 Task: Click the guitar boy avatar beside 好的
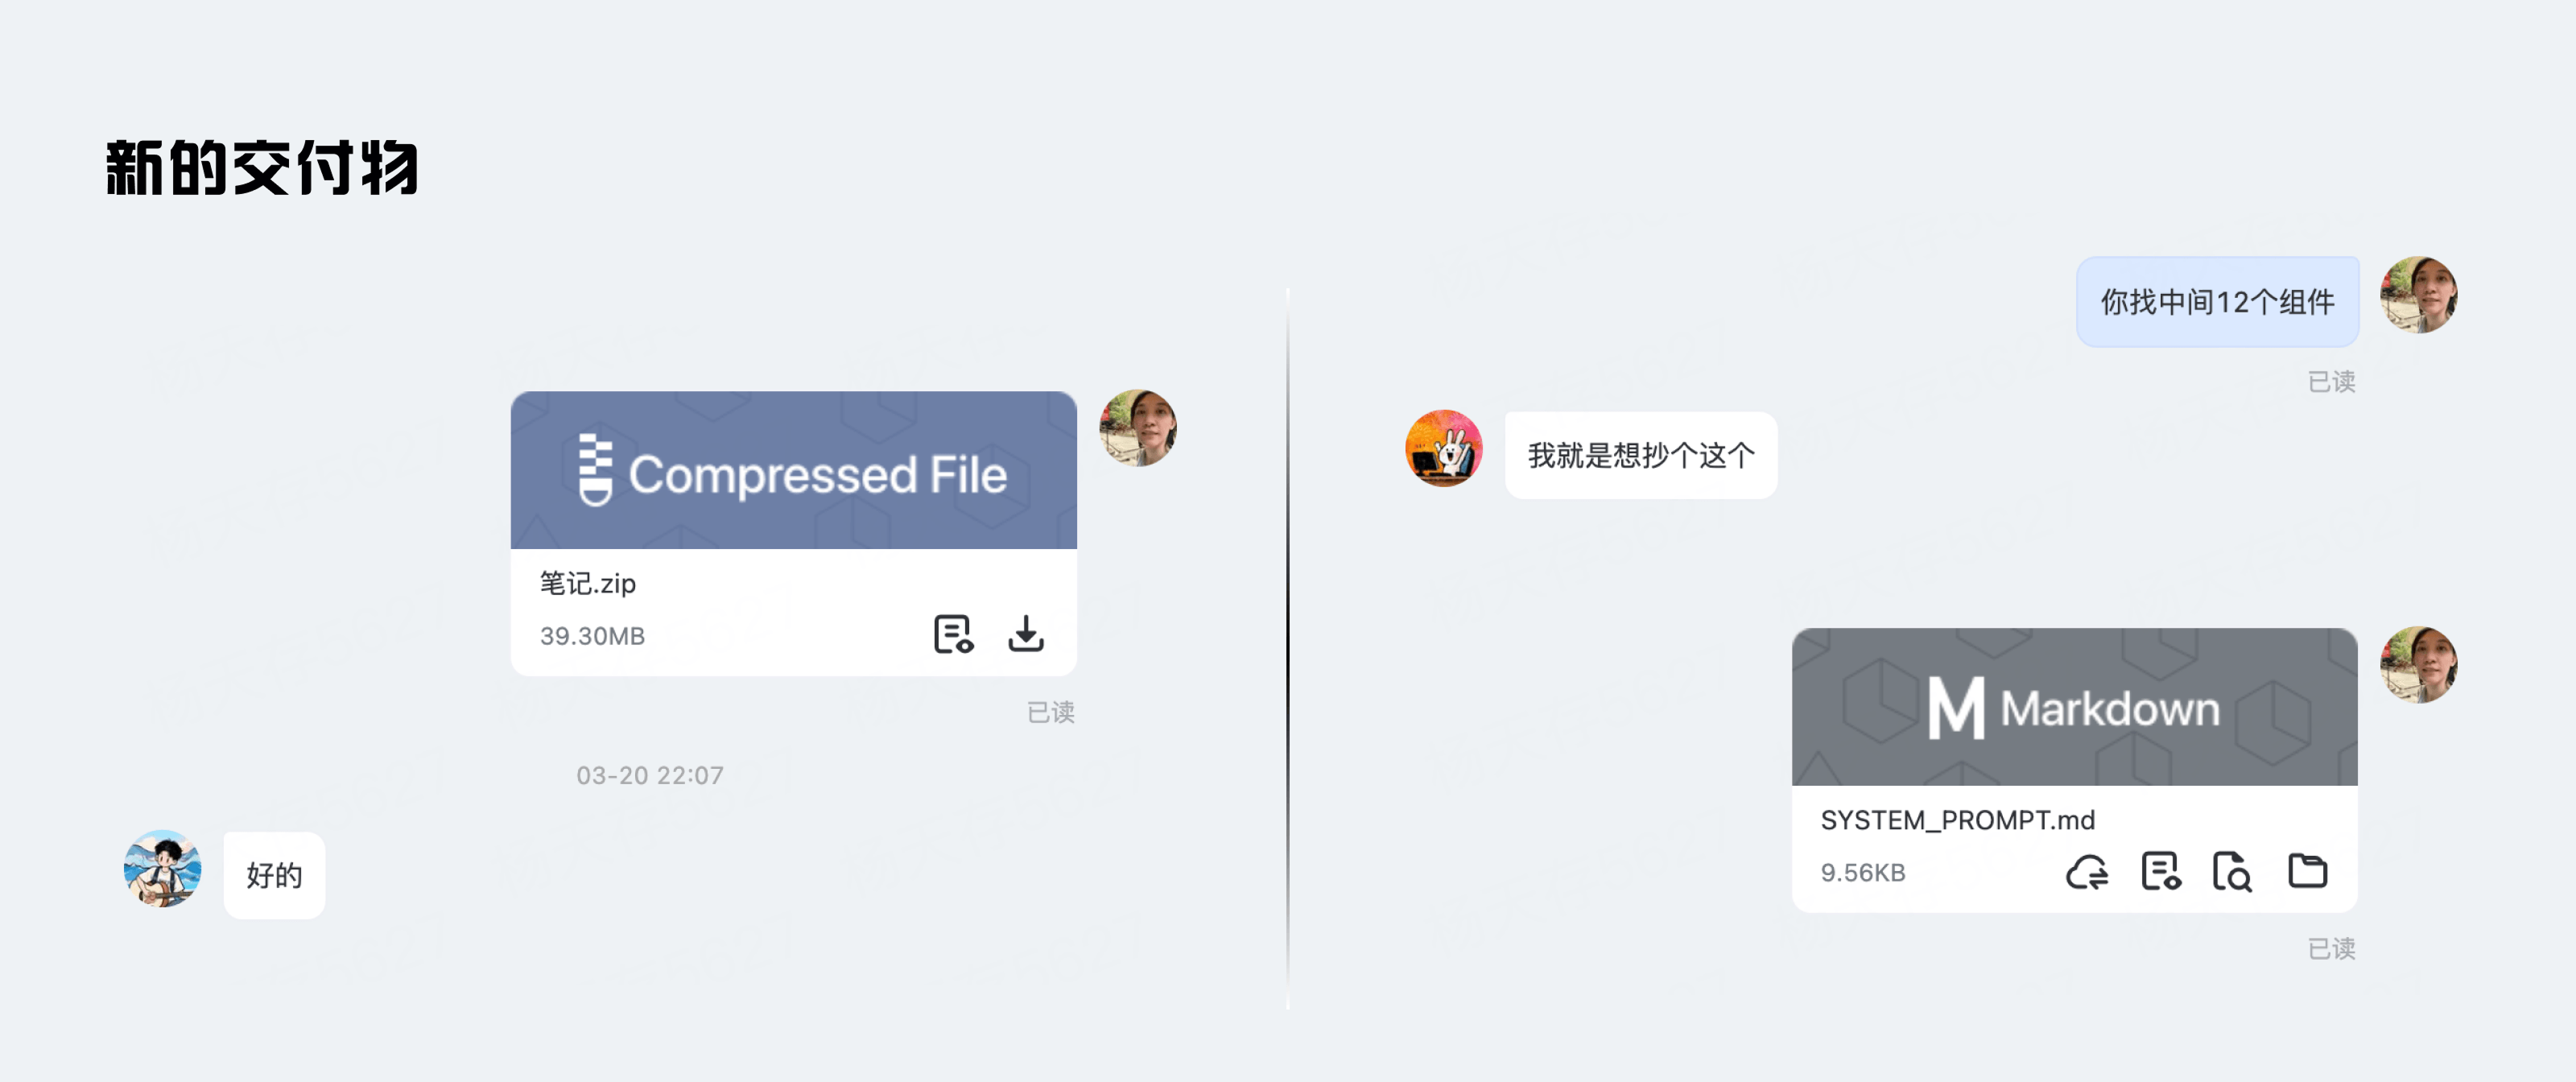tap(162, 868)
